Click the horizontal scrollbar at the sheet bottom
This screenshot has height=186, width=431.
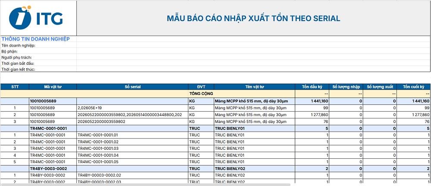click(x=146, y=185)
